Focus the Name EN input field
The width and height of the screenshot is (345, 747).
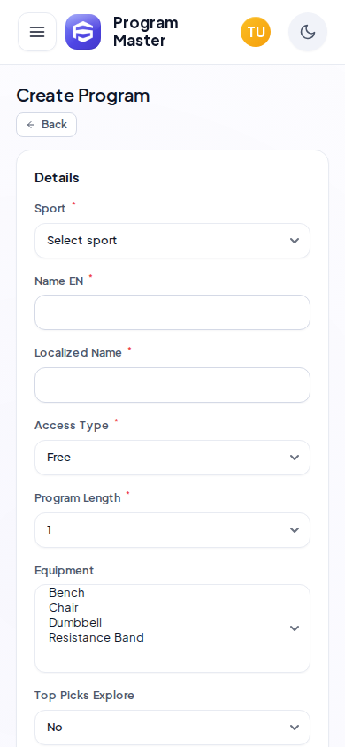(x=172, y=312)
